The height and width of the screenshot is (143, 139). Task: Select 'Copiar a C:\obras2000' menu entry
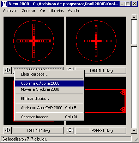(49, 83)
